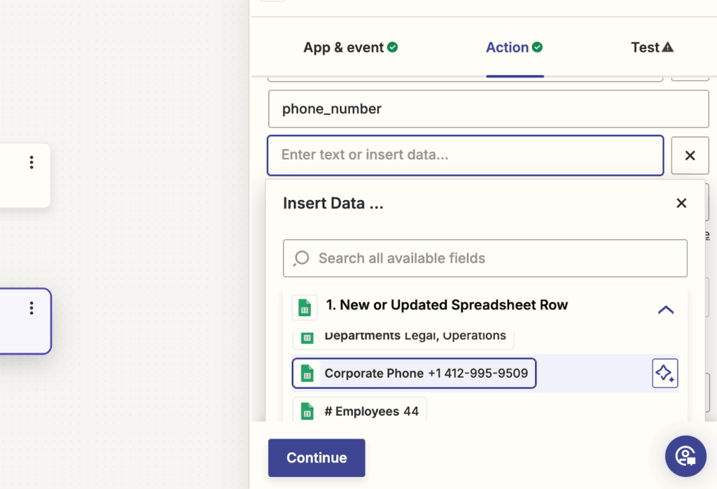Click the AI sparkle icon next to Corporate Phone
The width and height of the screenshot is (717, 489).
click(x=664, y=373)
